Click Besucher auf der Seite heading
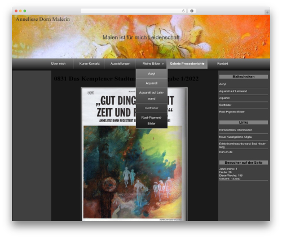 click(x=244, y=163)
